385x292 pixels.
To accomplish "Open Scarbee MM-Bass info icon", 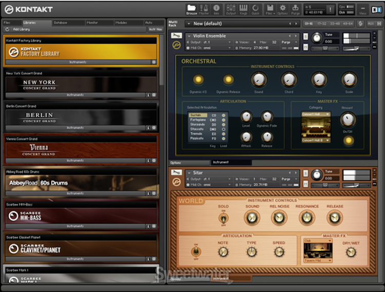I will [x=148, y=226].
